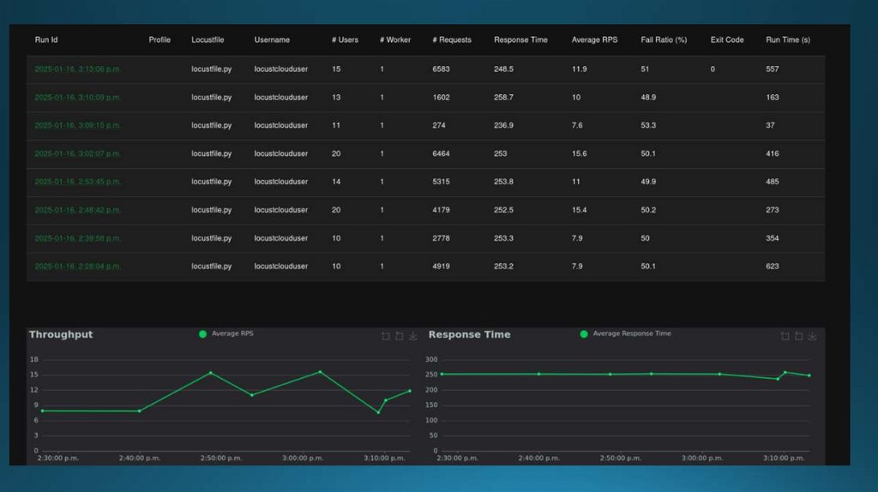Open run 2025-01-16, 3:13:06 p.m.
Viewport: 878px width, 492px height.
click(x=77, y=69)
